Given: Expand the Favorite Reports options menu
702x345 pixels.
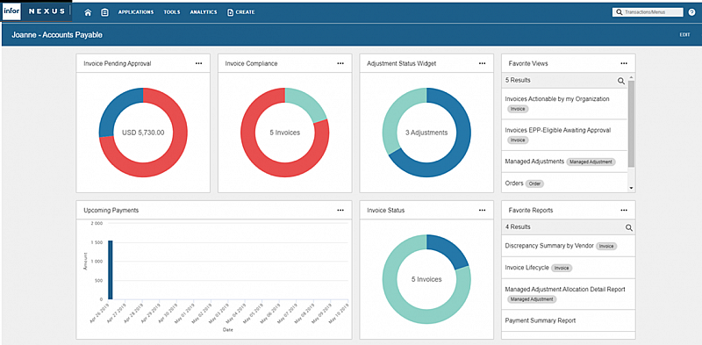Looking at the screenshot, I should (x=624, y=210).
